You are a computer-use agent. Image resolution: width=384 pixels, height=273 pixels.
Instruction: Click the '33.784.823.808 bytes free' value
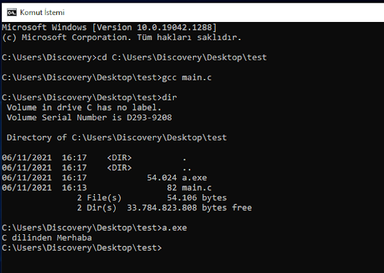coord(189,208)
